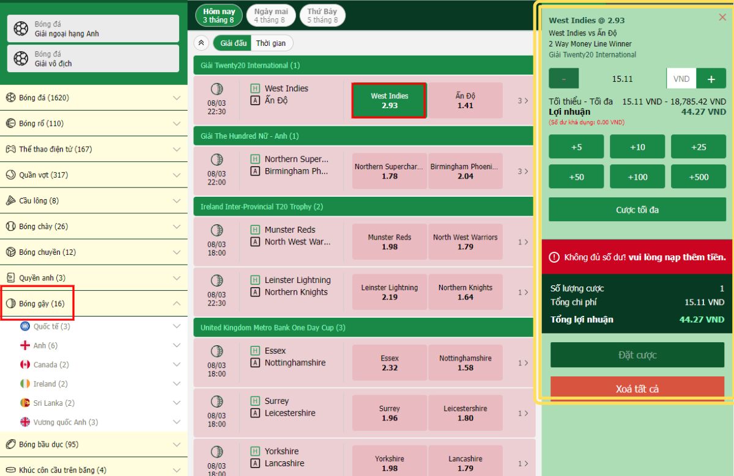Image resolution: width=734 pixels, height=476 pixels.
Task: Toggle West Indies 2.93 odds selection
Action: tap(389, 100)
